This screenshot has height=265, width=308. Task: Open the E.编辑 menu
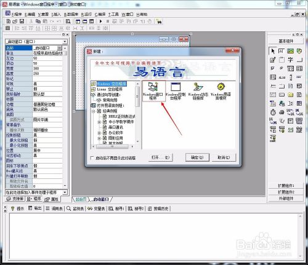(x=30, y=14)
